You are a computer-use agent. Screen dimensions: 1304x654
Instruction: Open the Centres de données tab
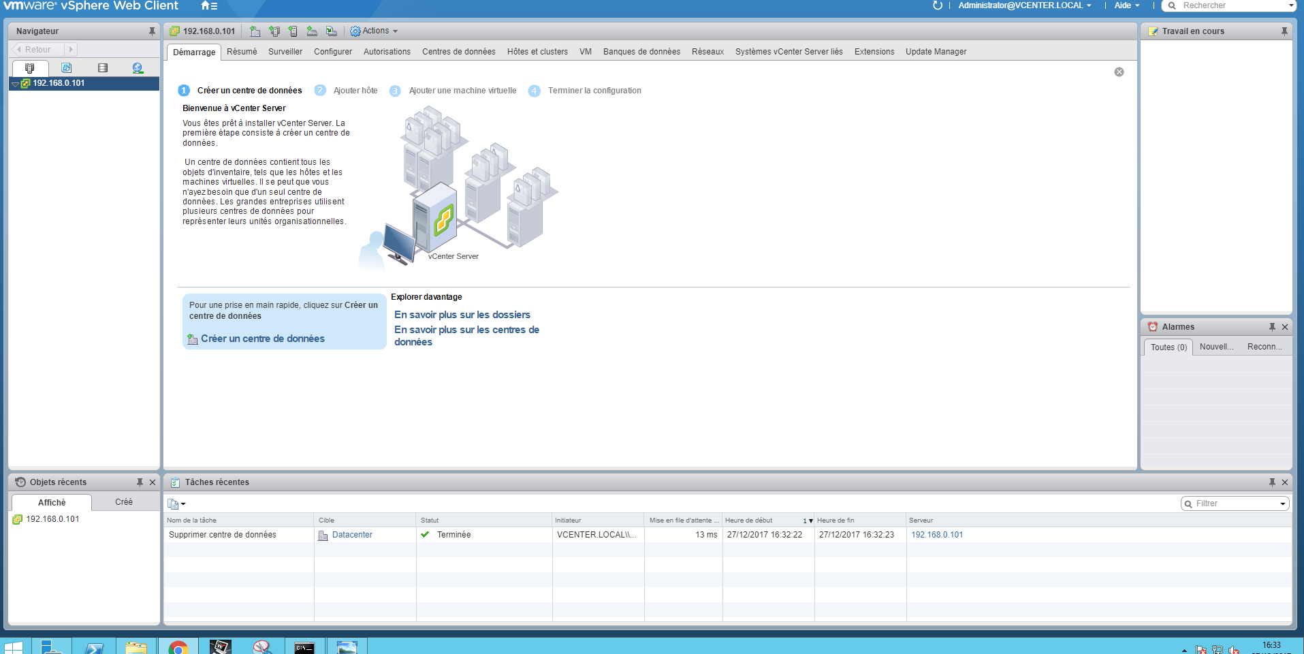coord(459,52)
